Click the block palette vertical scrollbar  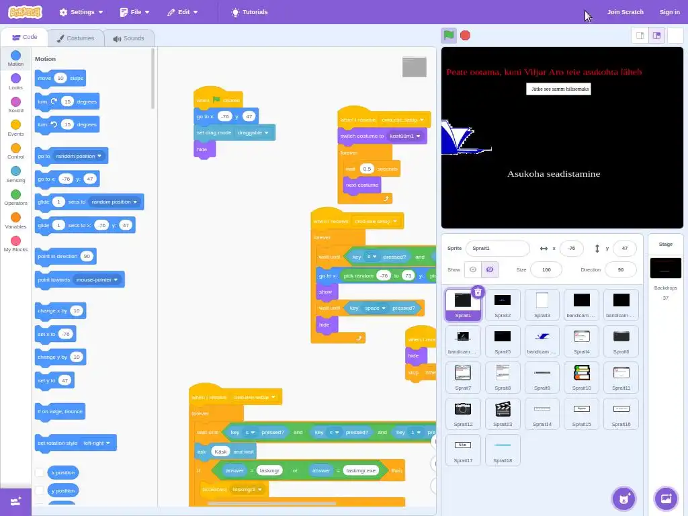153,79
